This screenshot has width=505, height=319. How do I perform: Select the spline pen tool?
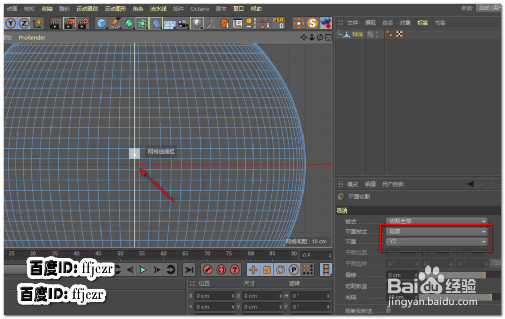[115, 23]
